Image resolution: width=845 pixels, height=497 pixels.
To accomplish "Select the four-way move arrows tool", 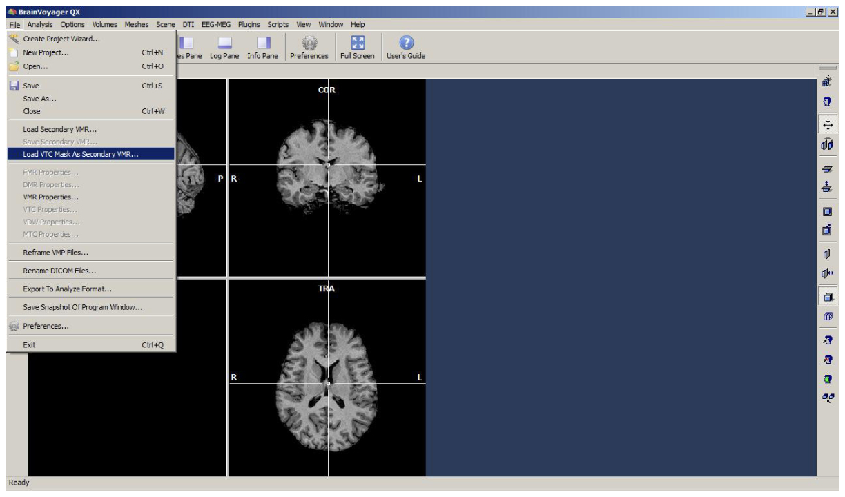I will [x=827, y=126].
